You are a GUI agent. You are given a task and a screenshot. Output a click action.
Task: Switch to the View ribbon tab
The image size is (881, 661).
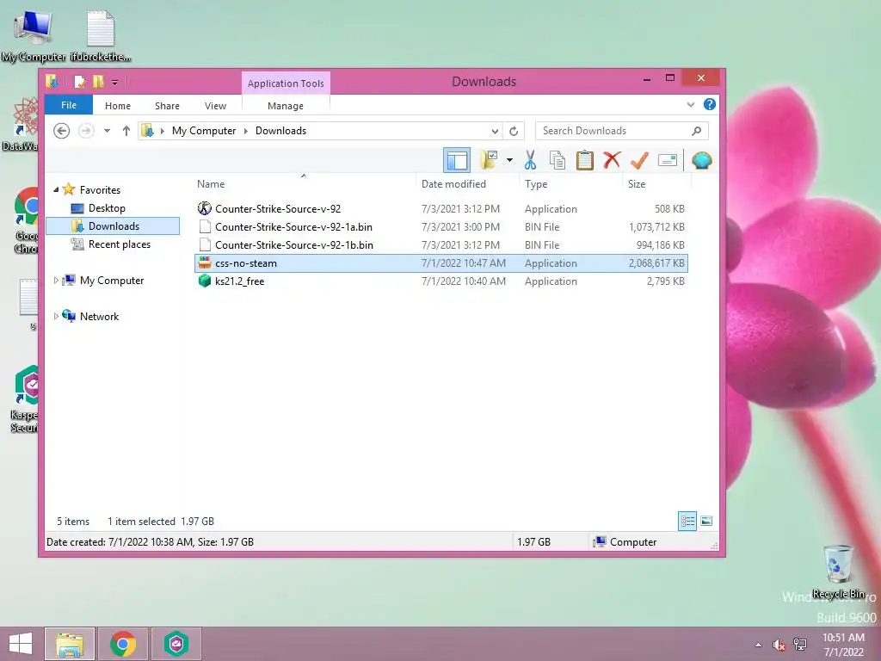(215, 106)
